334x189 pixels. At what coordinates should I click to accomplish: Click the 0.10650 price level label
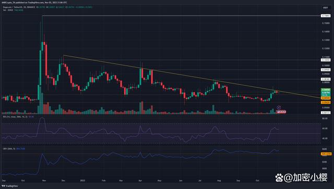point(326,60)
